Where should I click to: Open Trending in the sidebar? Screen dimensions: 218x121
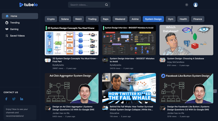(20, 23)
